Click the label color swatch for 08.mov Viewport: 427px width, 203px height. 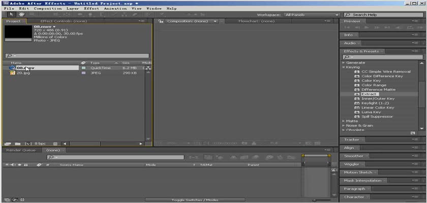83,68
